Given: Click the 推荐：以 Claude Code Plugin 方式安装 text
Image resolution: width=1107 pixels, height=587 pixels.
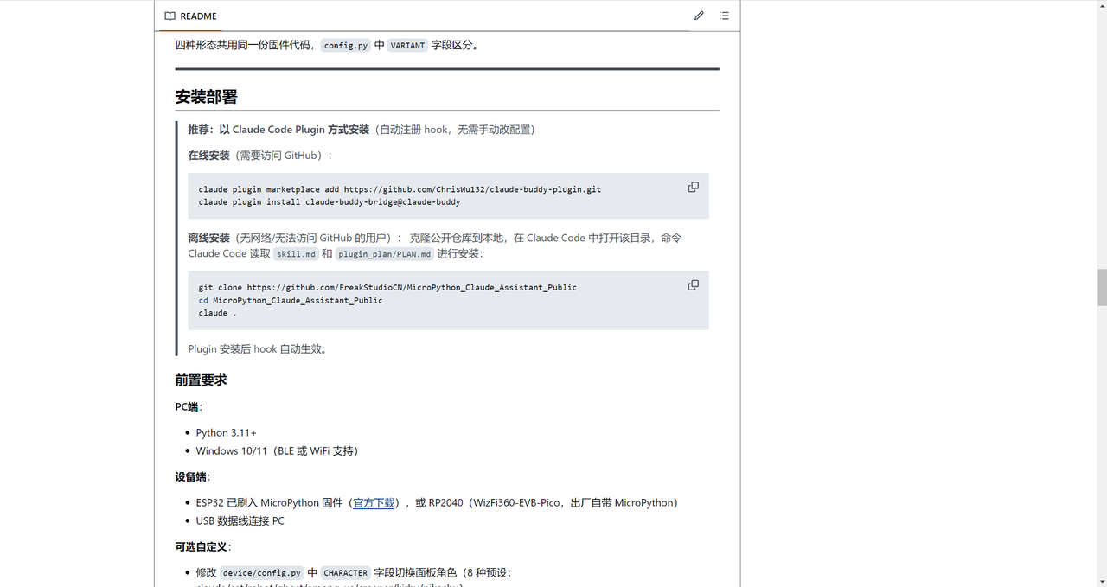Looking at the screenshot, I should click(x=278, y=129).
